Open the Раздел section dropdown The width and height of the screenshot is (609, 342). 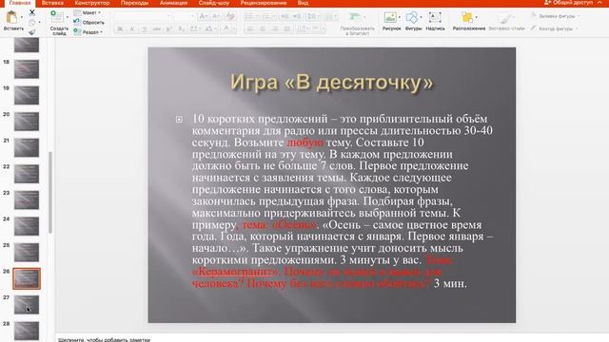88,32
